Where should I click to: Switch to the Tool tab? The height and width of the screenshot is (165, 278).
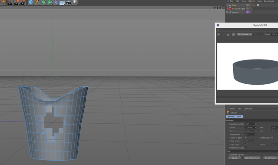click(239, 116)
